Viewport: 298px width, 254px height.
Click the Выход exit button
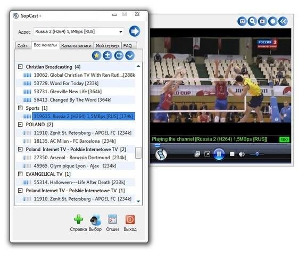pos(130,219)
